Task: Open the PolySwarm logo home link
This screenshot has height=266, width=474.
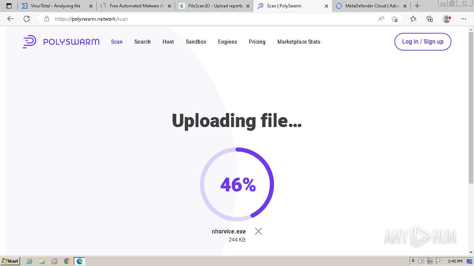Action: [x=61, y=42]
